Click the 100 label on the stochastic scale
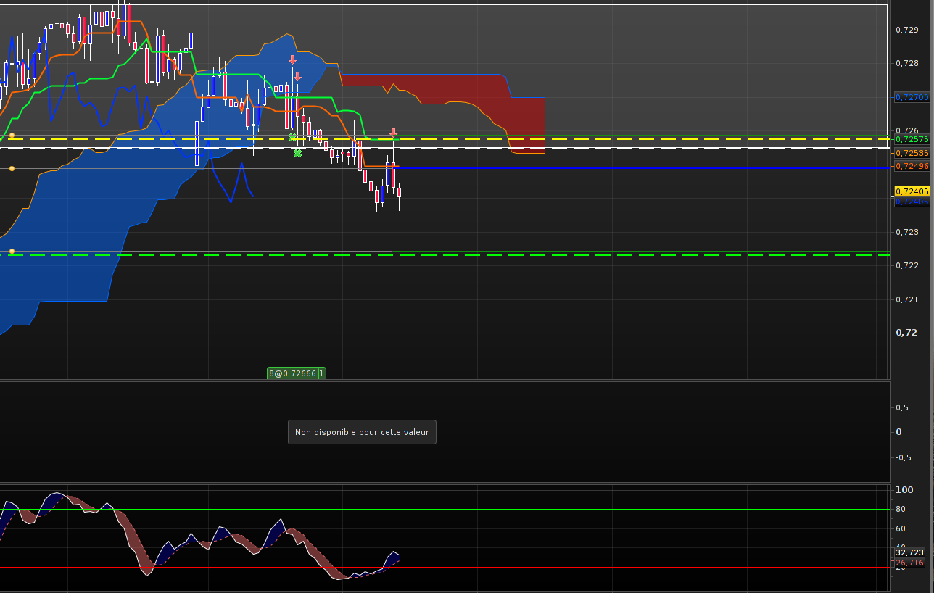The image size is (934, 593). tap(904, 490)
